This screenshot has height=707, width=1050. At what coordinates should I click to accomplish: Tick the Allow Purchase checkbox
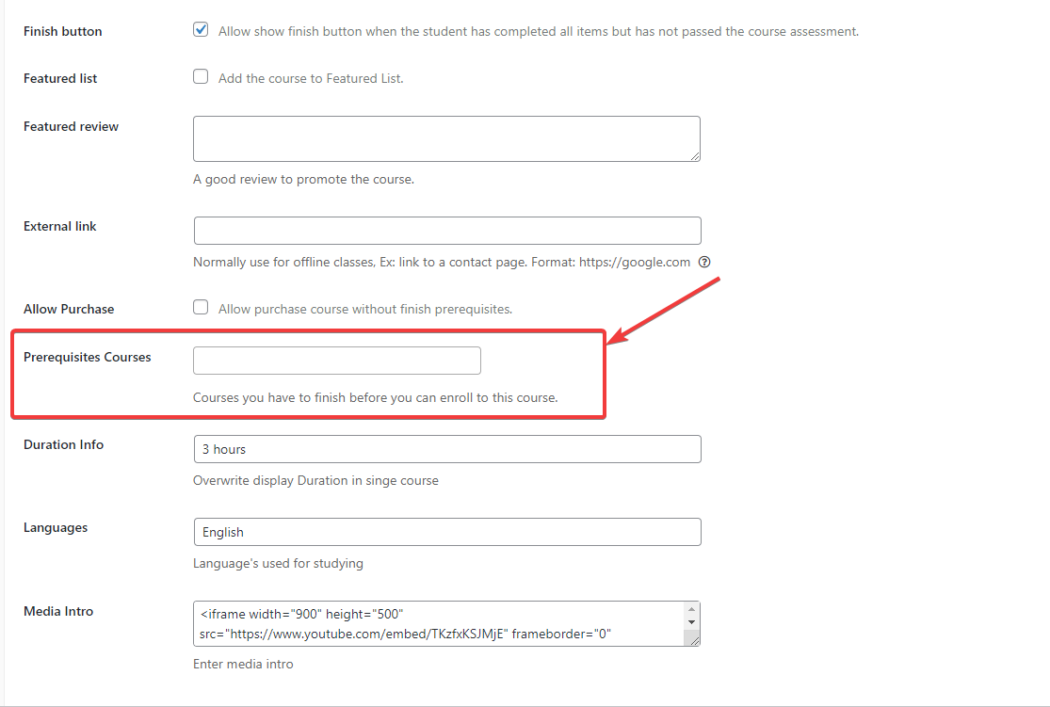coord(201,307)
